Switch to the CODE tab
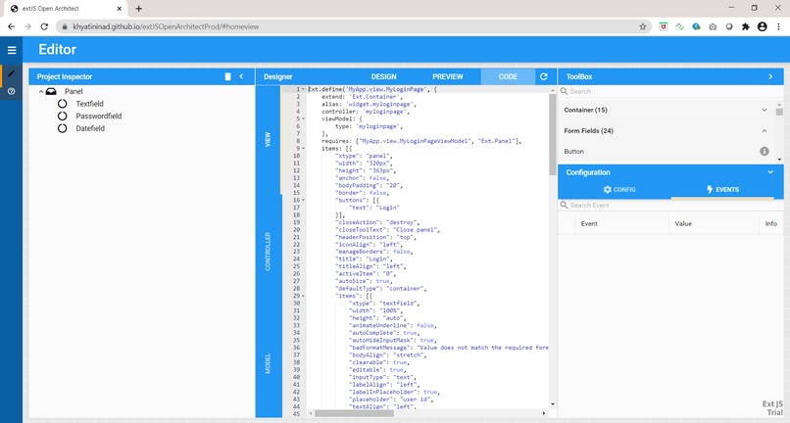 508,76
